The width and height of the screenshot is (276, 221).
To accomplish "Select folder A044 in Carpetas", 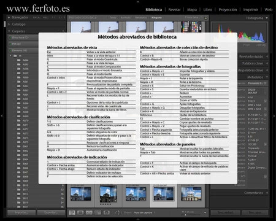I will tap(26, 60).
